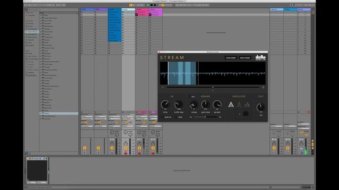The height and width of the screenshot is (190, 339).
Task: Click the spread knob in Stream
Action: tap(217, 104)
